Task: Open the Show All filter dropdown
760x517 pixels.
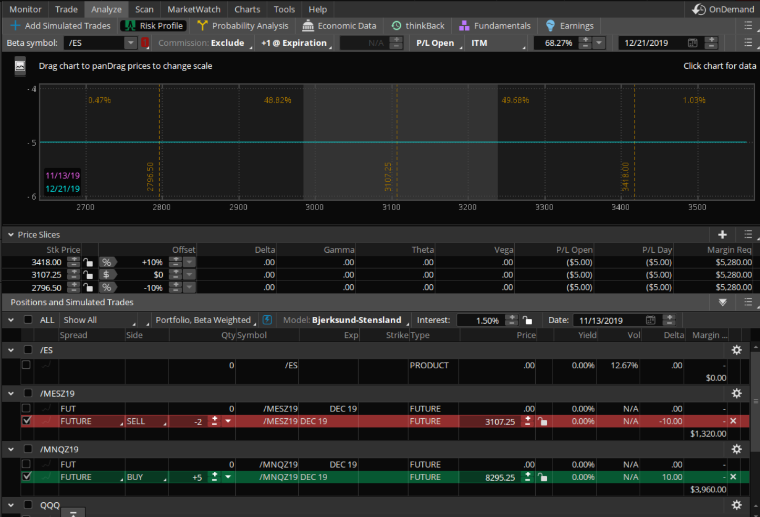Action: (99, 320)
